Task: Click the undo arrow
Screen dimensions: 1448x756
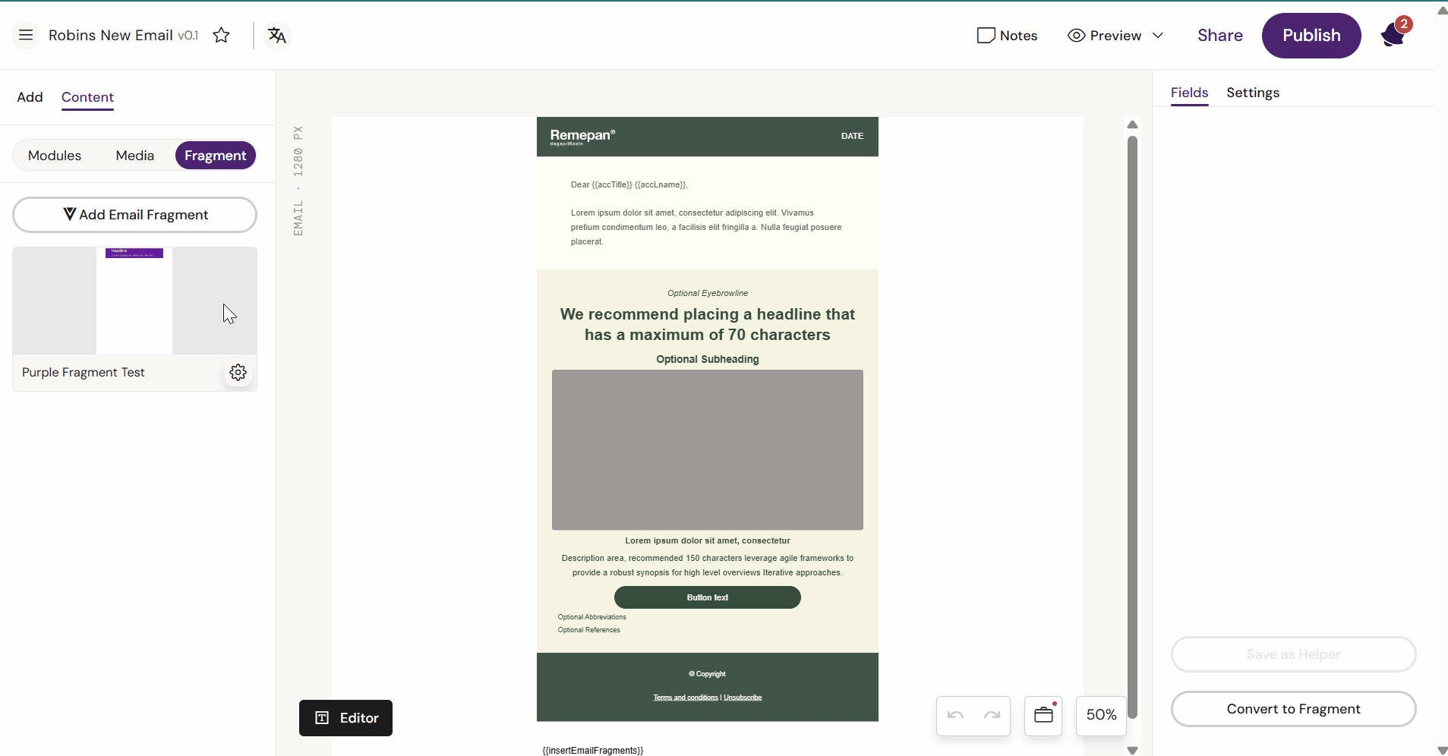Action: [955, 715]
